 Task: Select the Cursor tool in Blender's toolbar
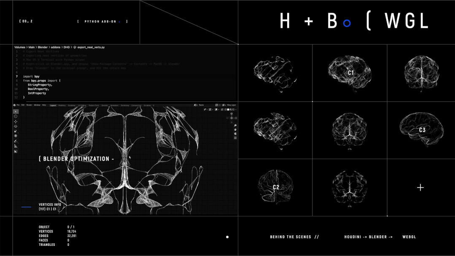tap(16, 116)
